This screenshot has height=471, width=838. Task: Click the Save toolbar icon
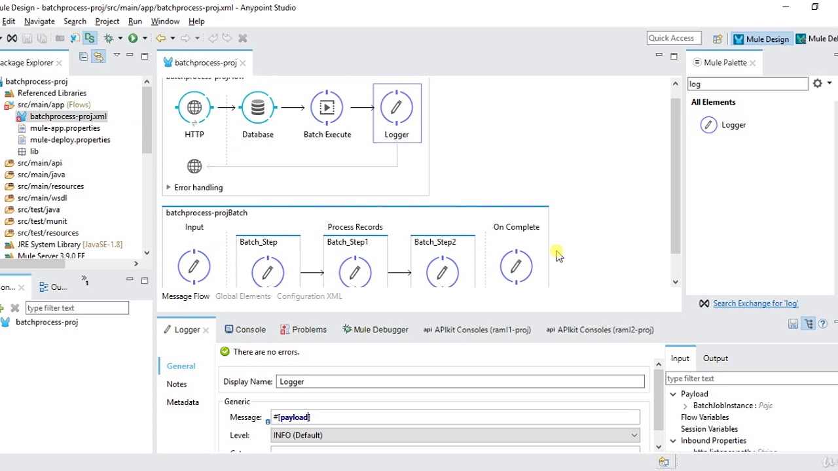click(x=27, y=38)
